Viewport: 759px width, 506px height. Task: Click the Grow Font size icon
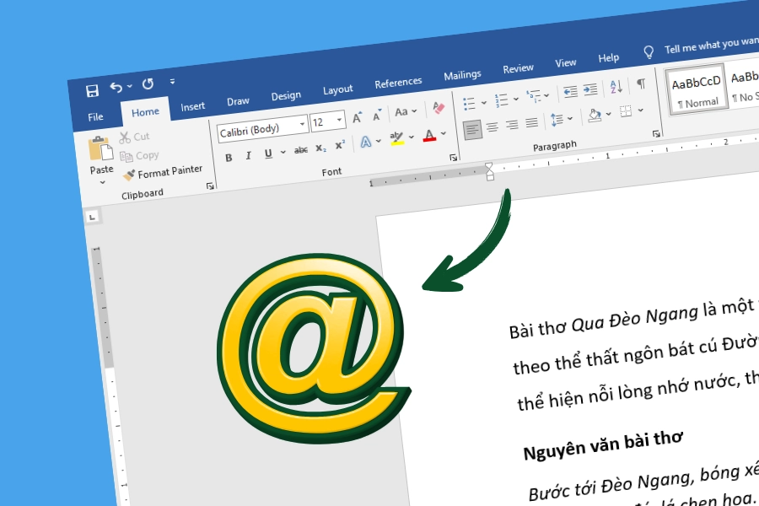(358, 116)
